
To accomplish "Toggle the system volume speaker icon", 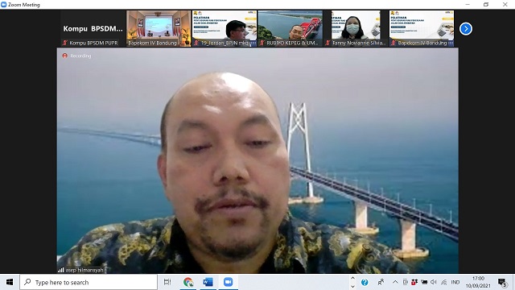I will point(434,282).
